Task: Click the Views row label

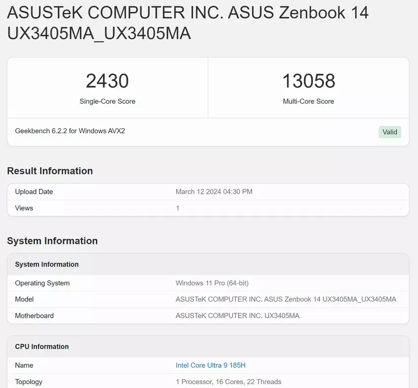Action: [24, 208]
